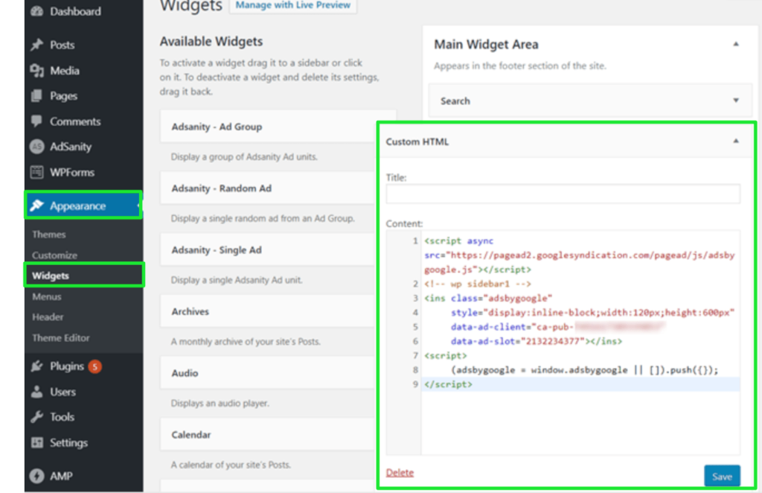Expand the Search widget dropdown arrow
The image size is (762, 493).
pos(736,101)
